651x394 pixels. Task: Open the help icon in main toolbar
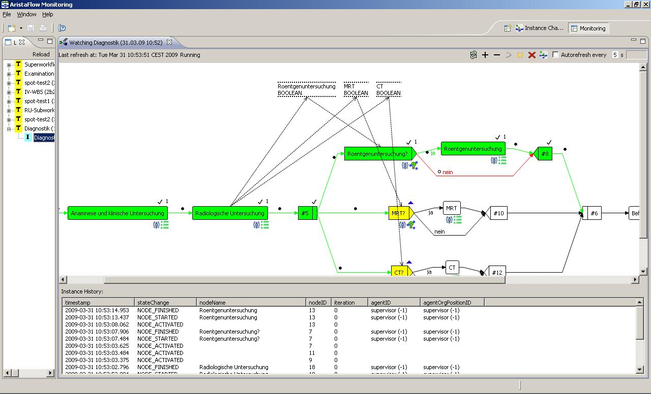click(62, 28)
